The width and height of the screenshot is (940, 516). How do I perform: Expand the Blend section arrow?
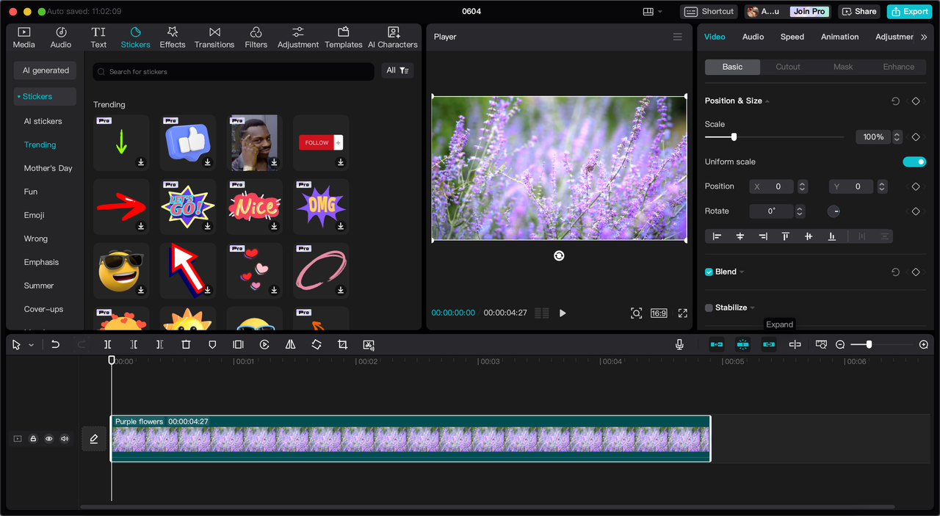coord(742,272)
